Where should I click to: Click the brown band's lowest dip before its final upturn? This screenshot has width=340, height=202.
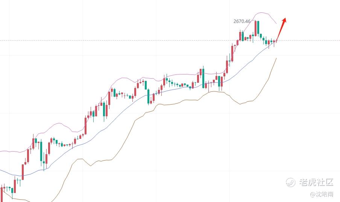[x=240, y=104]
